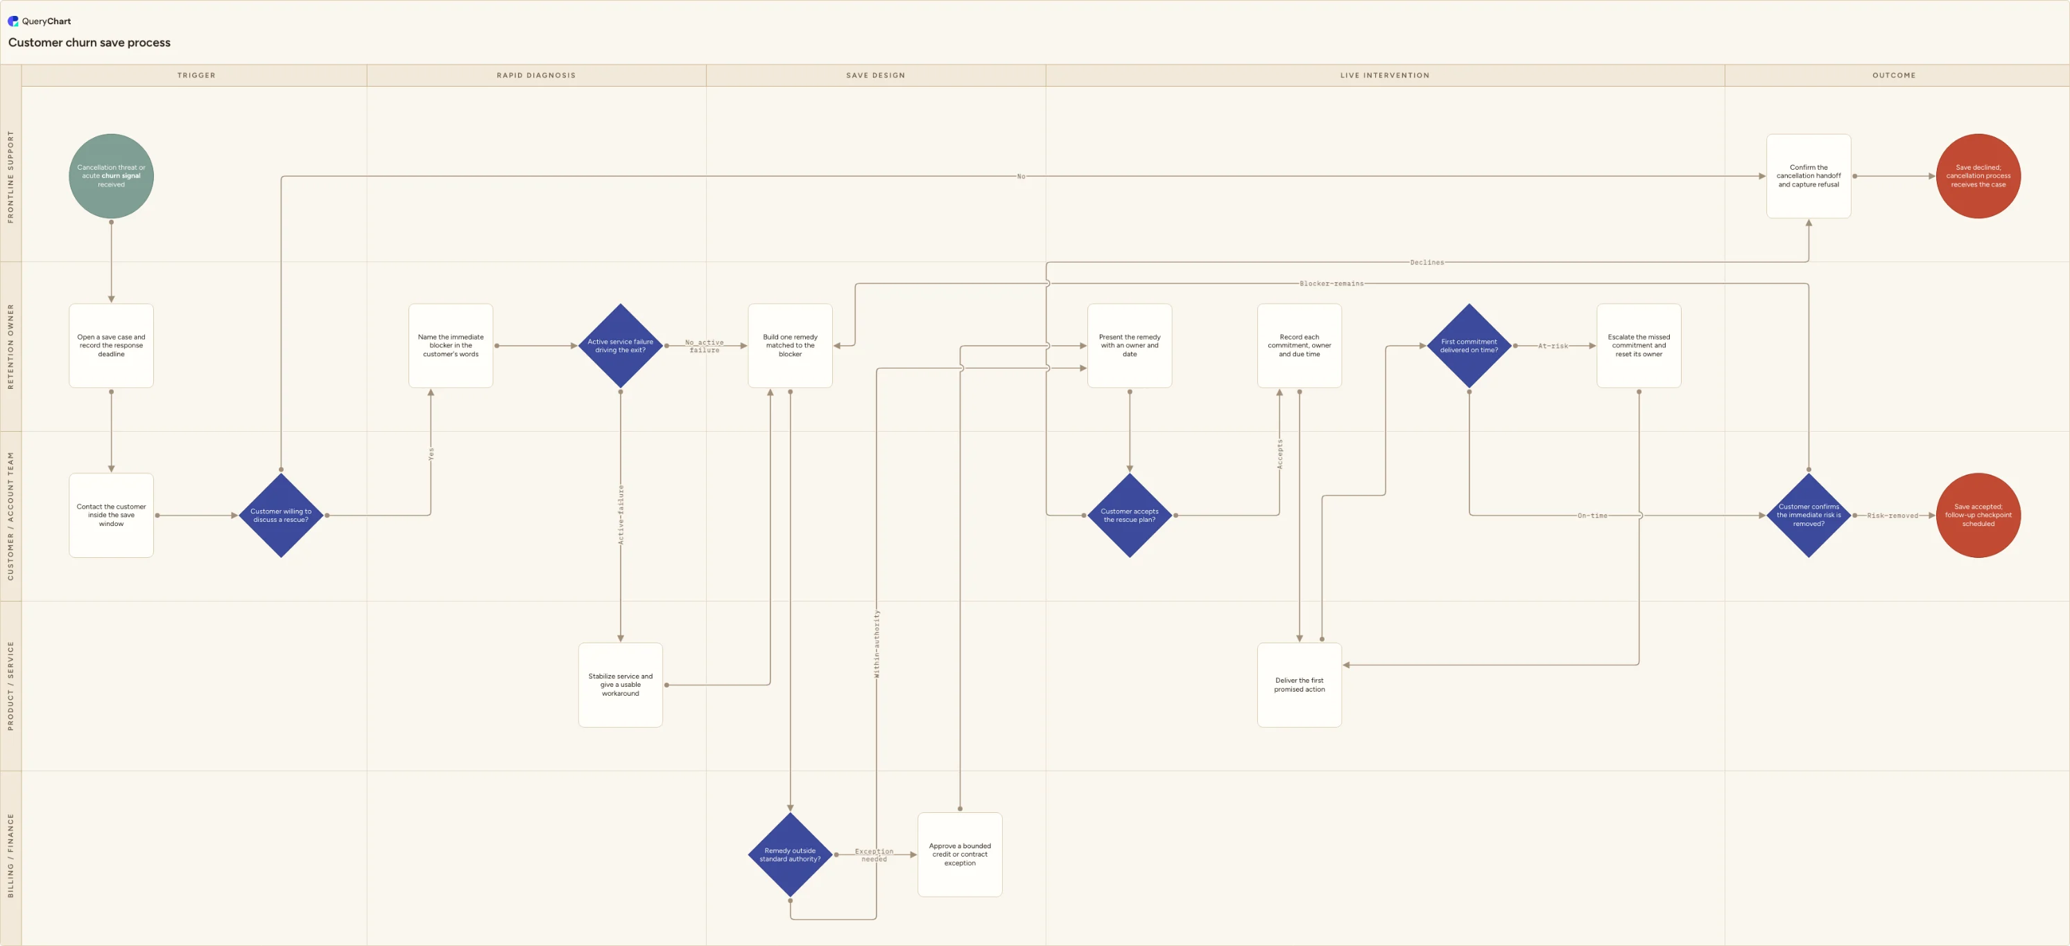Select the 'Build one remedy matched to the blocker' box
The height and width of the screenshot is (946, 2070).
point(790,345)
